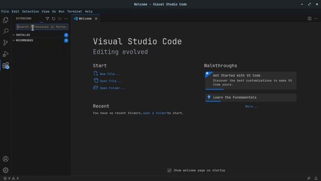Split the editor to the right
The image size is (321, 181).
point(309,19)
